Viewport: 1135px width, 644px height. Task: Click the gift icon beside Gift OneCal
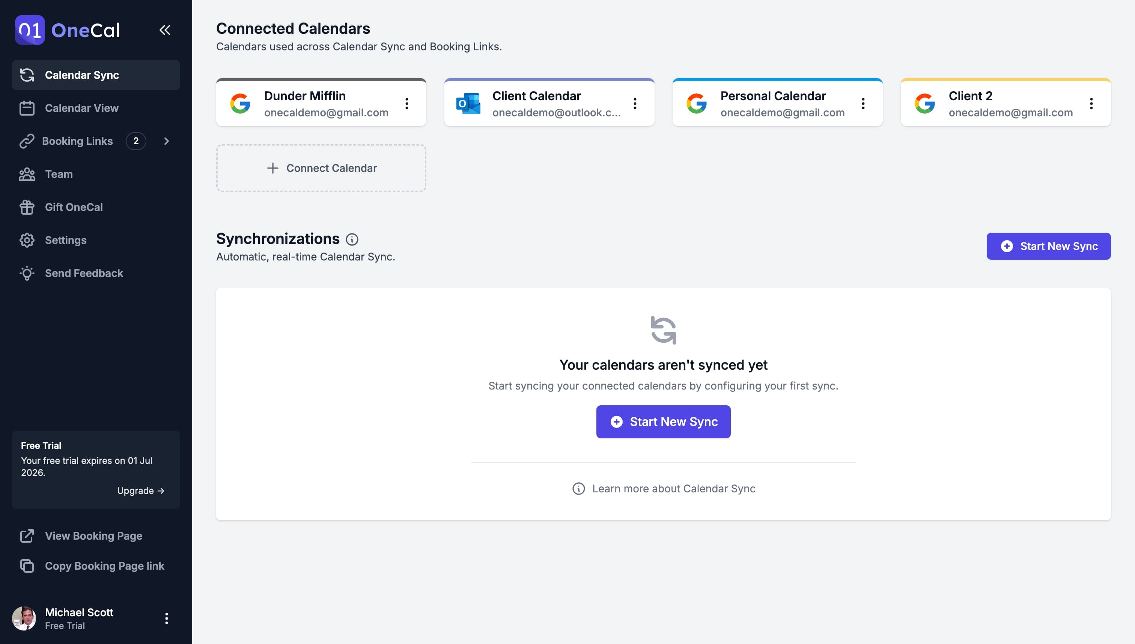coord(27,207)
